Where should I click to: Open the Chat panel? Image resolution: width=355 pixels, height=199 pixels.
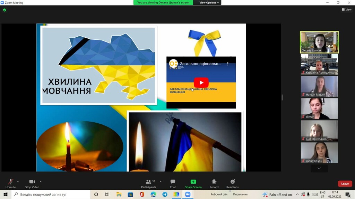coord(173,182)
